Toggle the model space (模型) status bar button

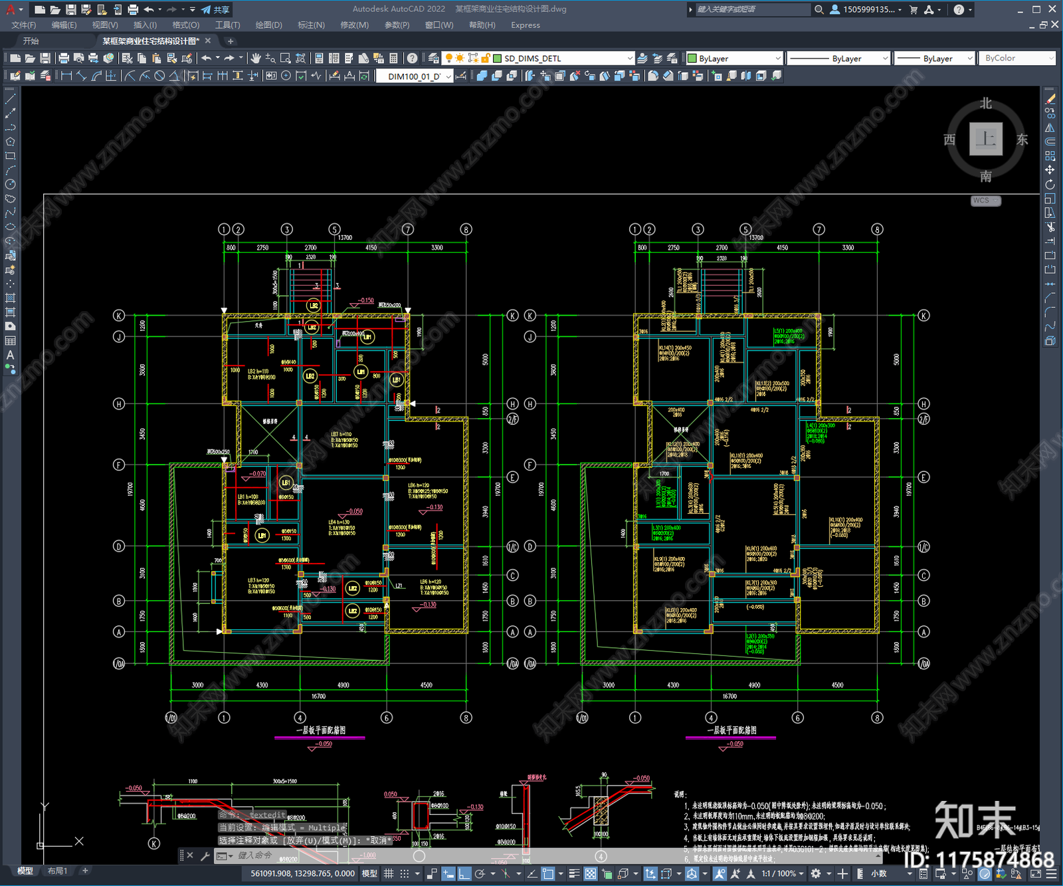[369, 873]
